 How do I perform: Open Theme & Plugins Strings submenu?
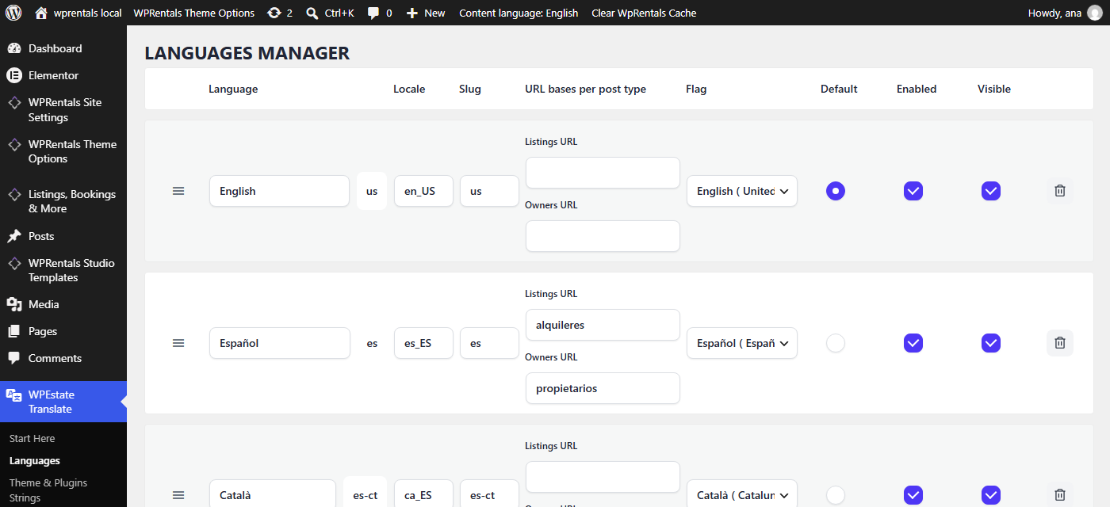(x=48, y=490)
